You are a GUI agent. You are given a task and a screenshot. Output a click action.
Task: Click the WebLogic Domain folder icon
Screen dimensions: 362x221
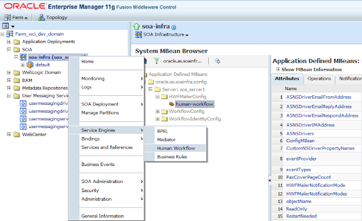[x=16, y=73]
